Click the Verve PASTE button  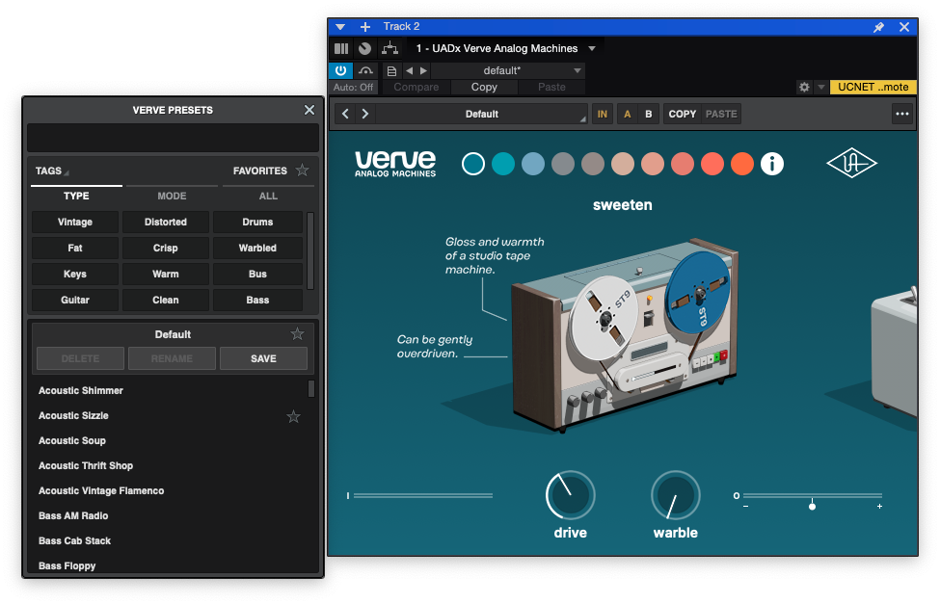click(721, 114)
